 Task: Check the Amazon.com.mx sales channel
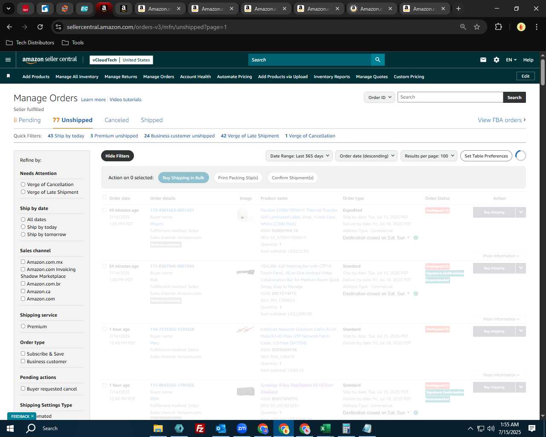(23, 262)
